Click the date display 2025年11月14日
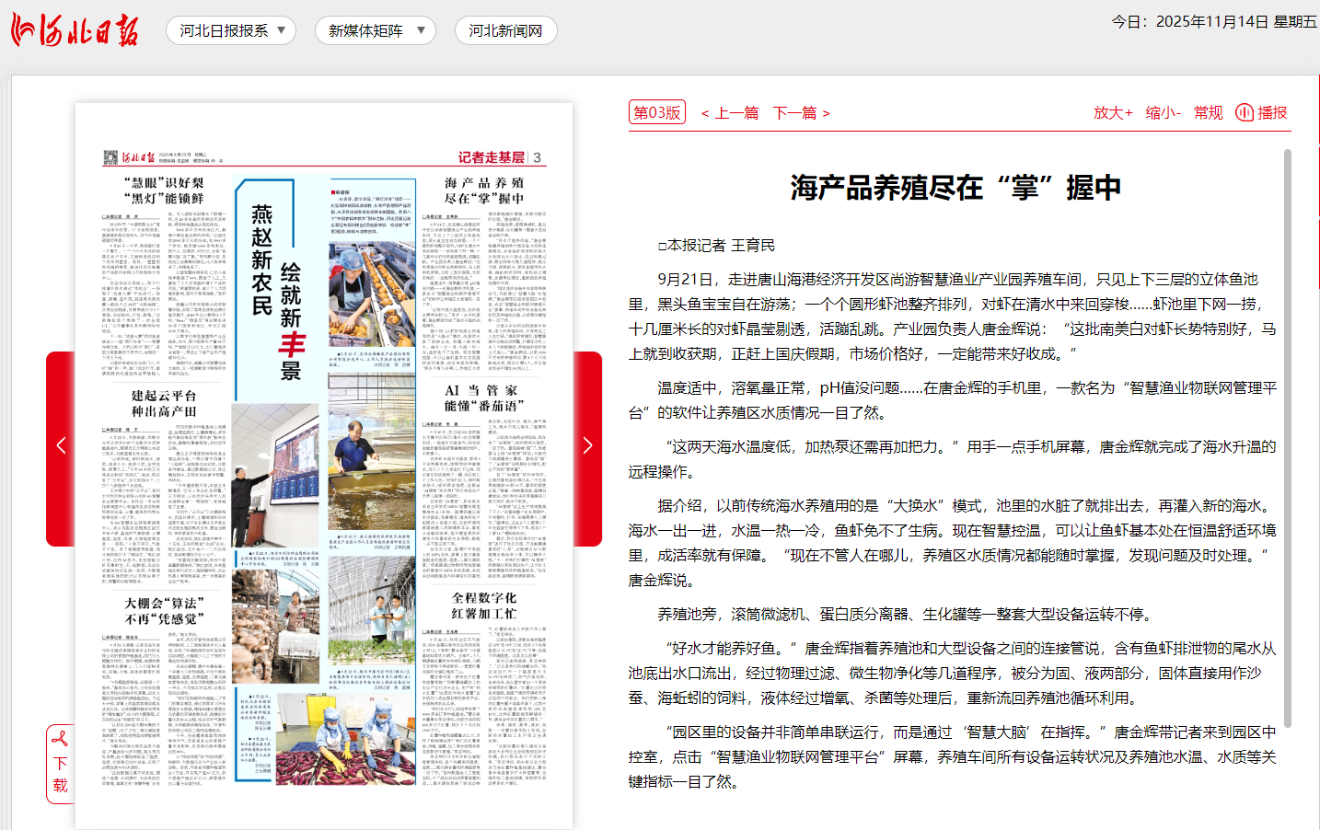The image size is (1320, 830). tap(1211, 25)
